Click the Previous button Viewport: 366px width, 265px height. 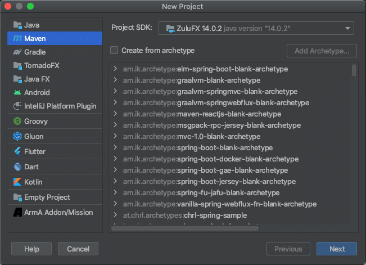click(x=288, y=249)
